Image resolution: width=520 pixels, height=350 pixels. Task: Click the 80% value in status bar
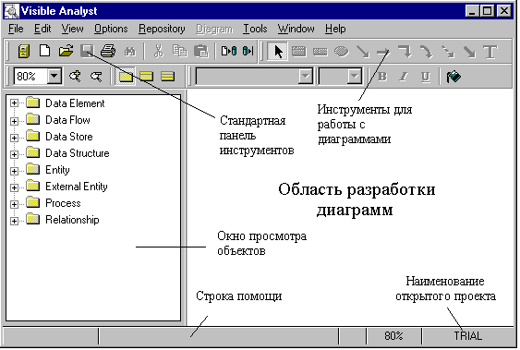point(393,336)
